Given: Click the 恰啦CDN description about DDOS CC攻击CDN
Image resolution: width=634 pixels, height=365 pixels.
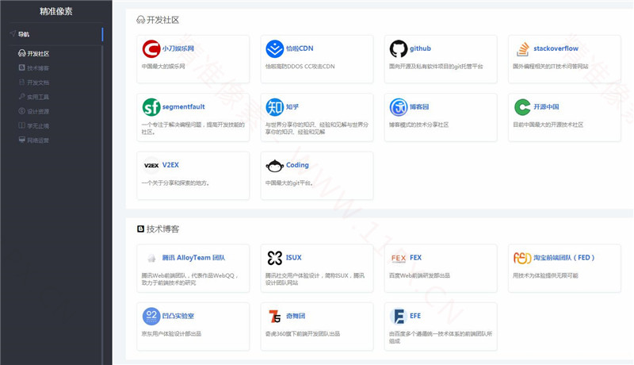Looking at the screenshot, I should (x=300, y=67).
